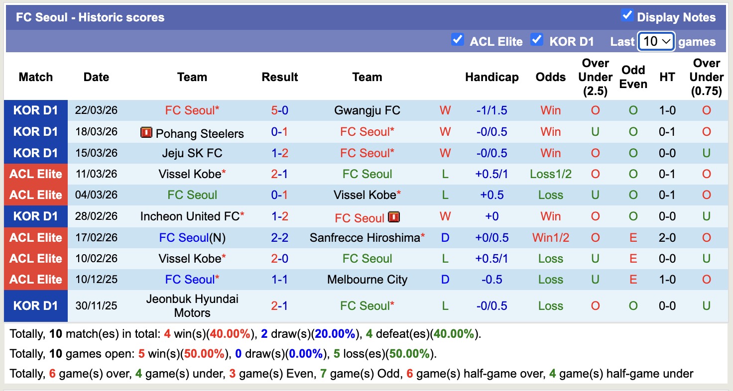This screenshot has width=733, height=391.
Task: Click the KOR D1 league cell dated 22/03/26
Action: (x=36, y=110)
